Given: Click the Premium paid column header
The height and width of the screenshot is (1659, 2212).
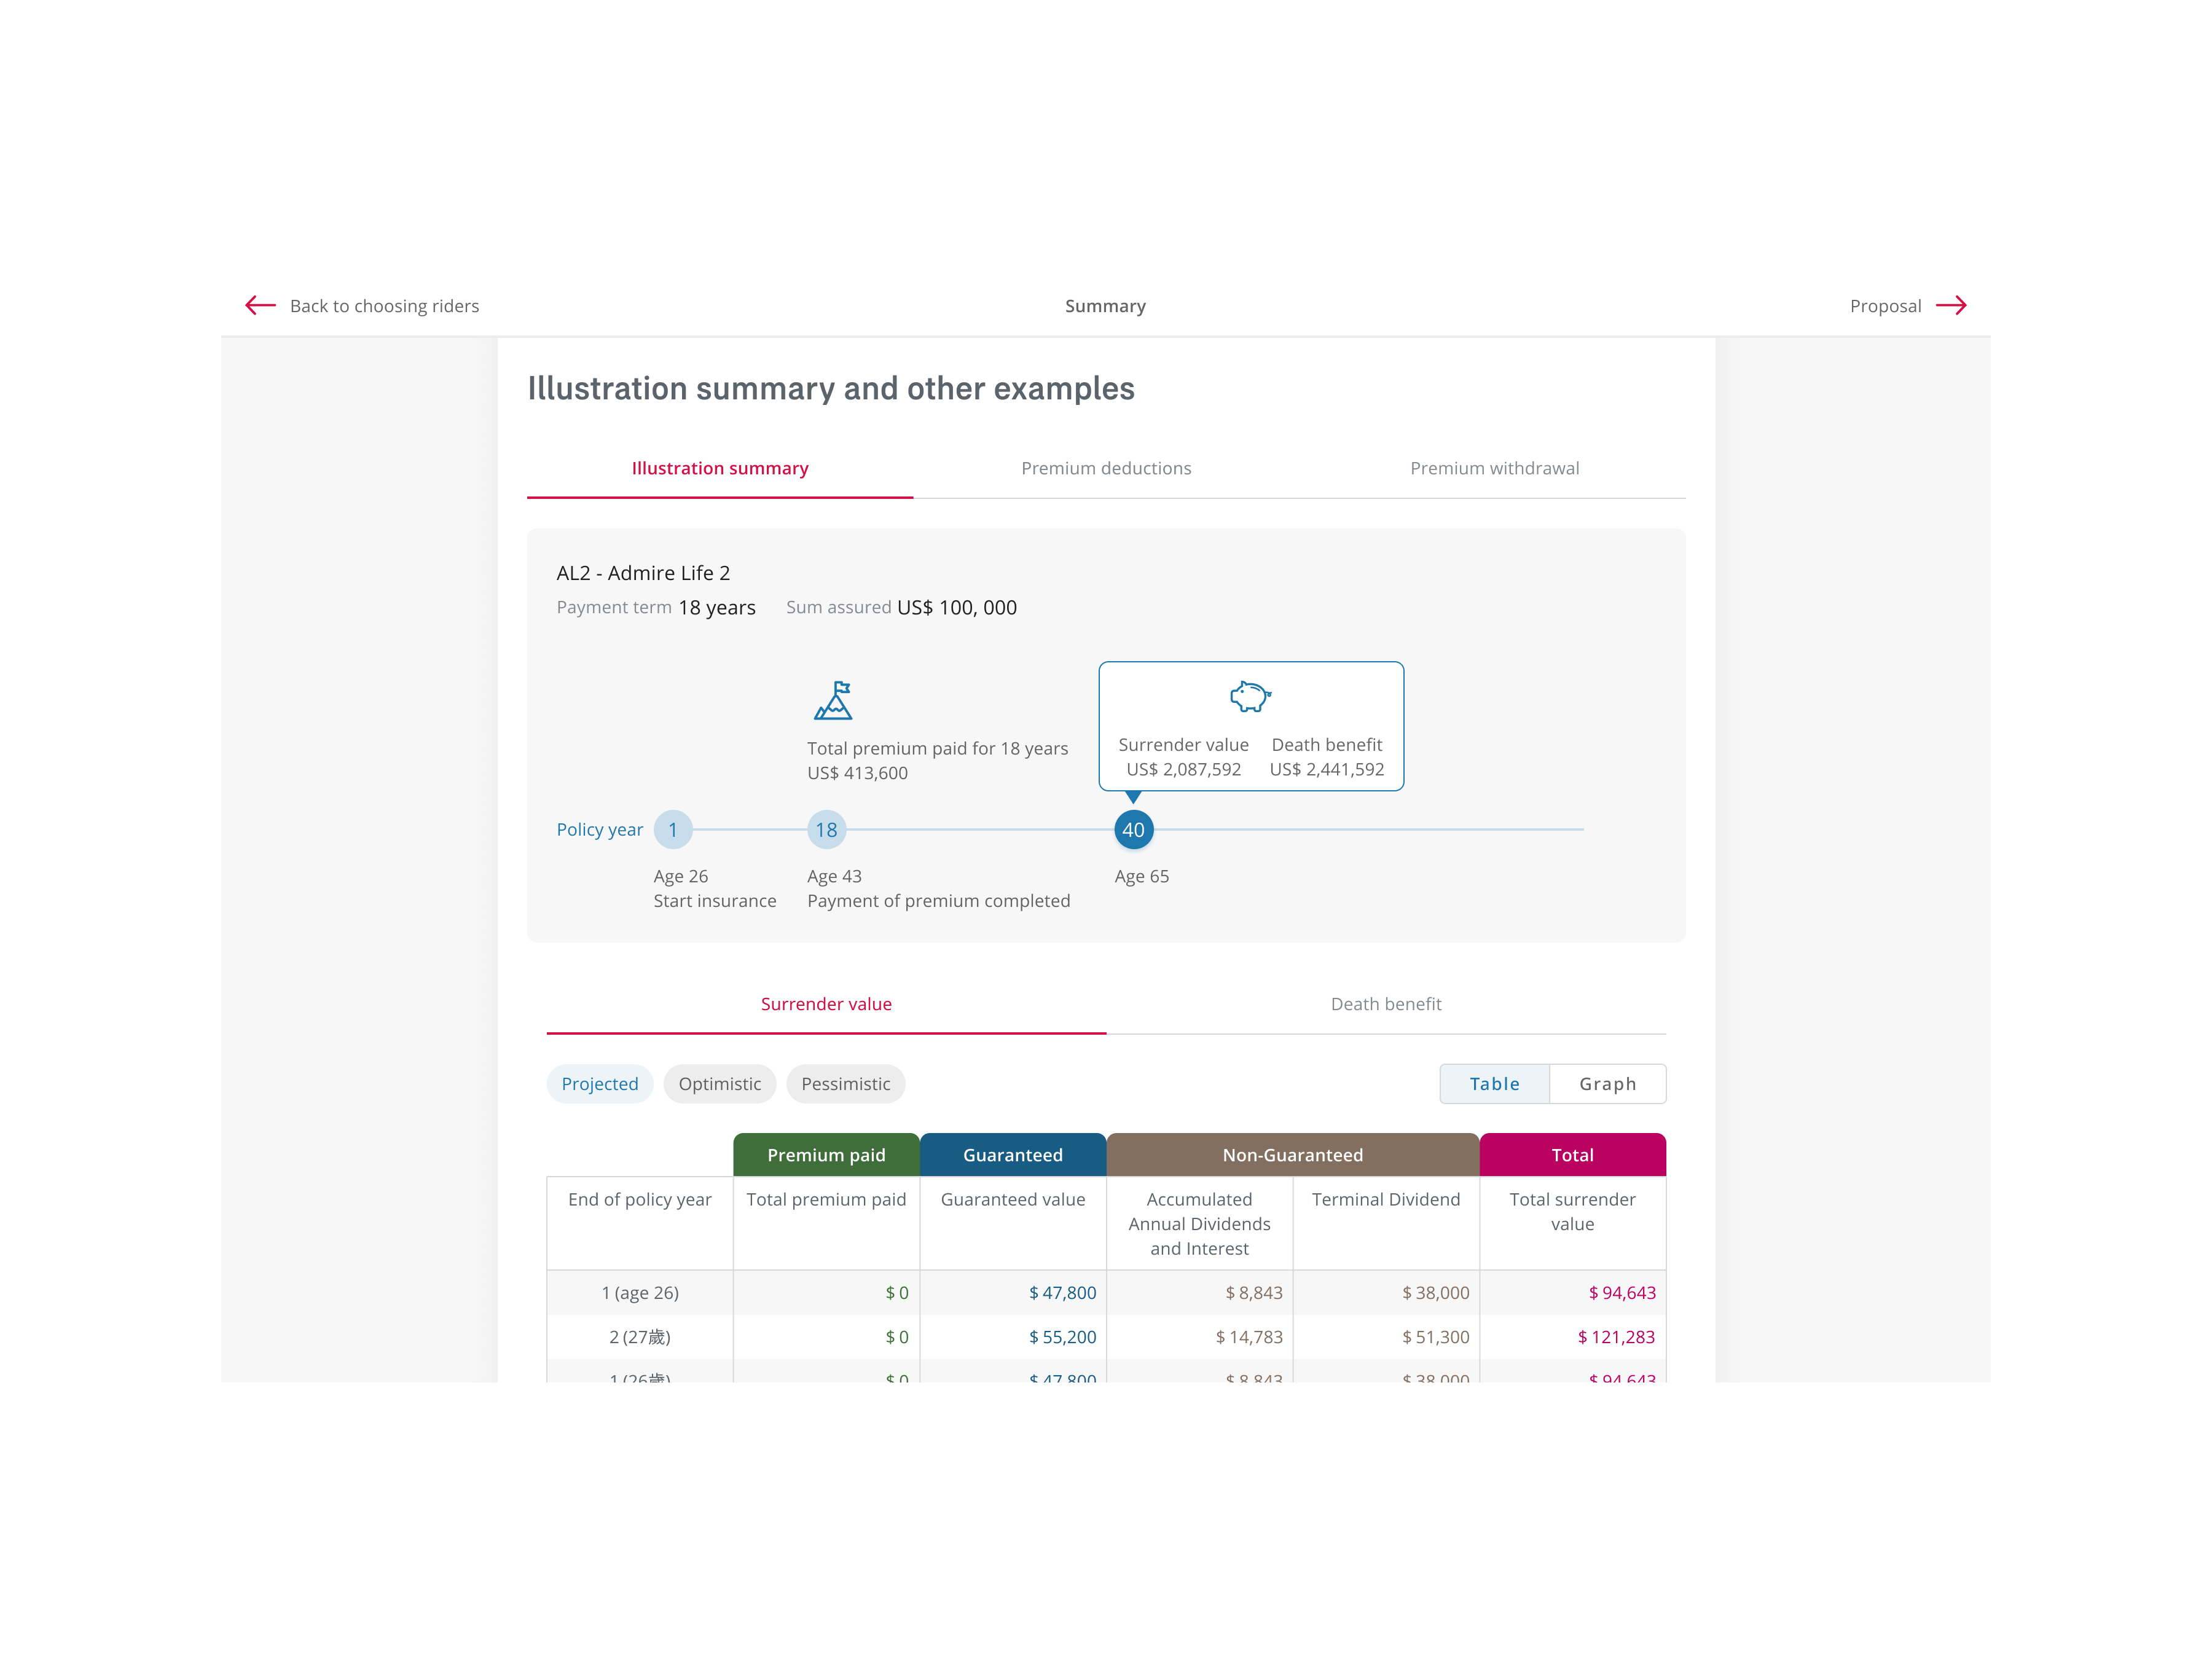Looking at the screenshot, I should 826,1155.
